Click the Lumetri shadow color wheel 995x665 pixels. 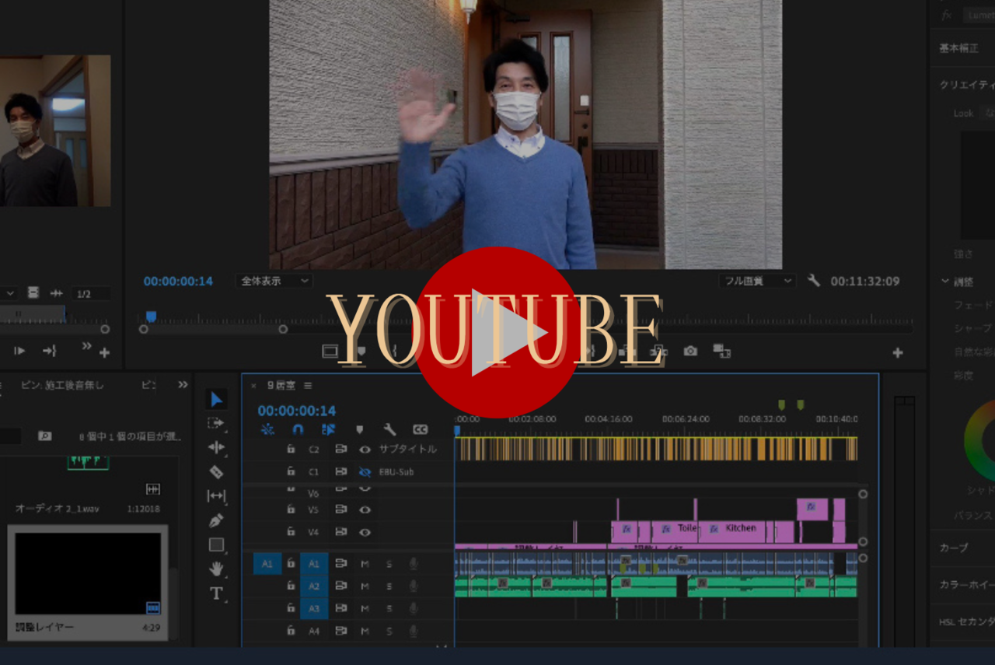coord(979,440)
